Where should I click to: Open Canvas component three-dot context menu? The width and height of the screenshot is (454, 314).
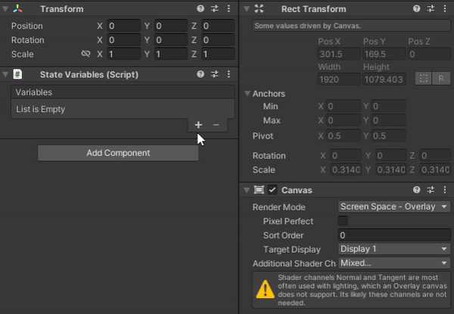coord(443,190)
